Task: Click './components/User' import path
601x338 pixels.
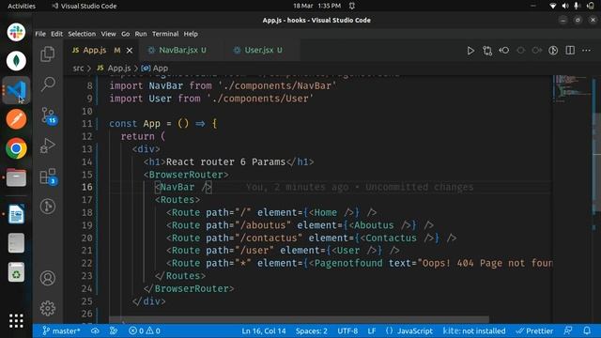Action: pyautogui.click(x=260, y=99)
